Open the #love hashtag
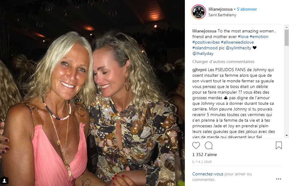The image size is (289, 186). (243, 37)
